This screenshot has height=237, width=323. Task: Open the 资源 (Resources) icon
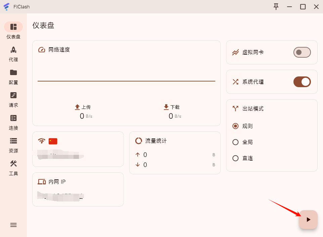[x=13, y=141]
